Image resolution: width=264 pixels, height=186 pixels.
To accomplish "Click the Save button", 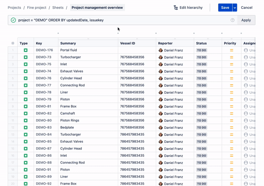I will 225,8.
